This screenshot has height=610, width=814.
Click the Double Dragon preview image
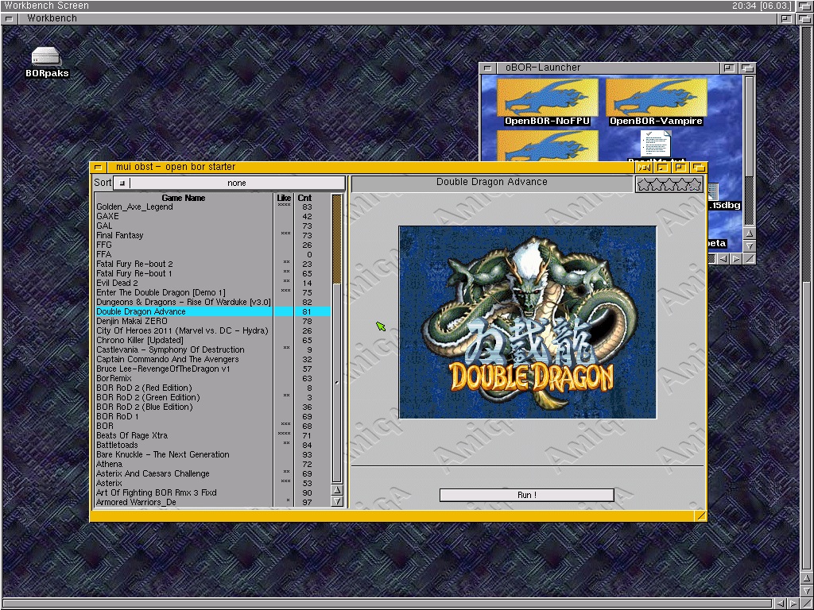(x=527, y=322)
